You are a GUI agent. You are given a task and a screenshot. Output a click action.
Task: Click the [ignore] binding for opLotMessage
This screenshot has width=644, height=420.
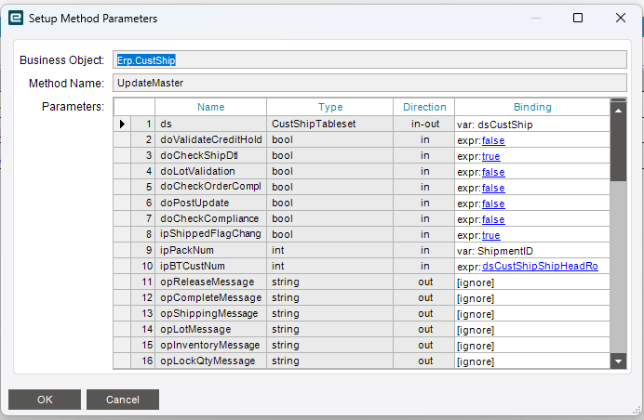click(532, 330)
